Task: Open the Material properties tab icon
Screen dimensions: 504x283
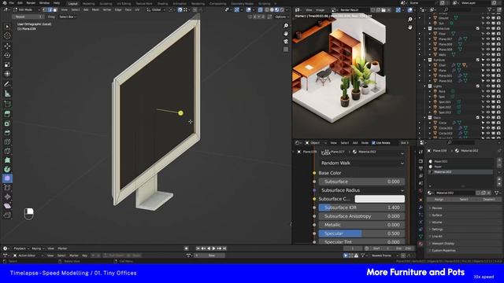Action: point(421,244)
